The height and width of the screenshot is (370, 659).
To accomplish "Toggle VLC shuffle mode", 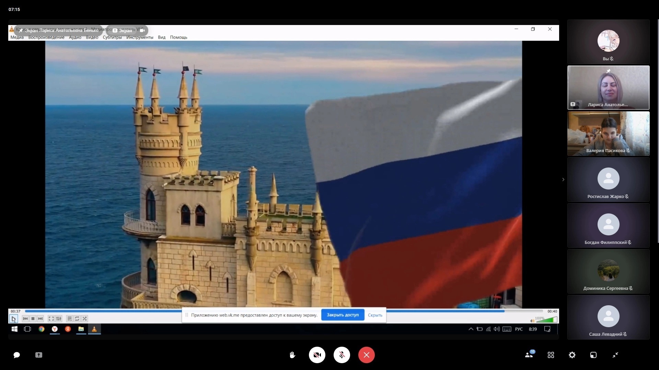I will (x=85, y=319).
